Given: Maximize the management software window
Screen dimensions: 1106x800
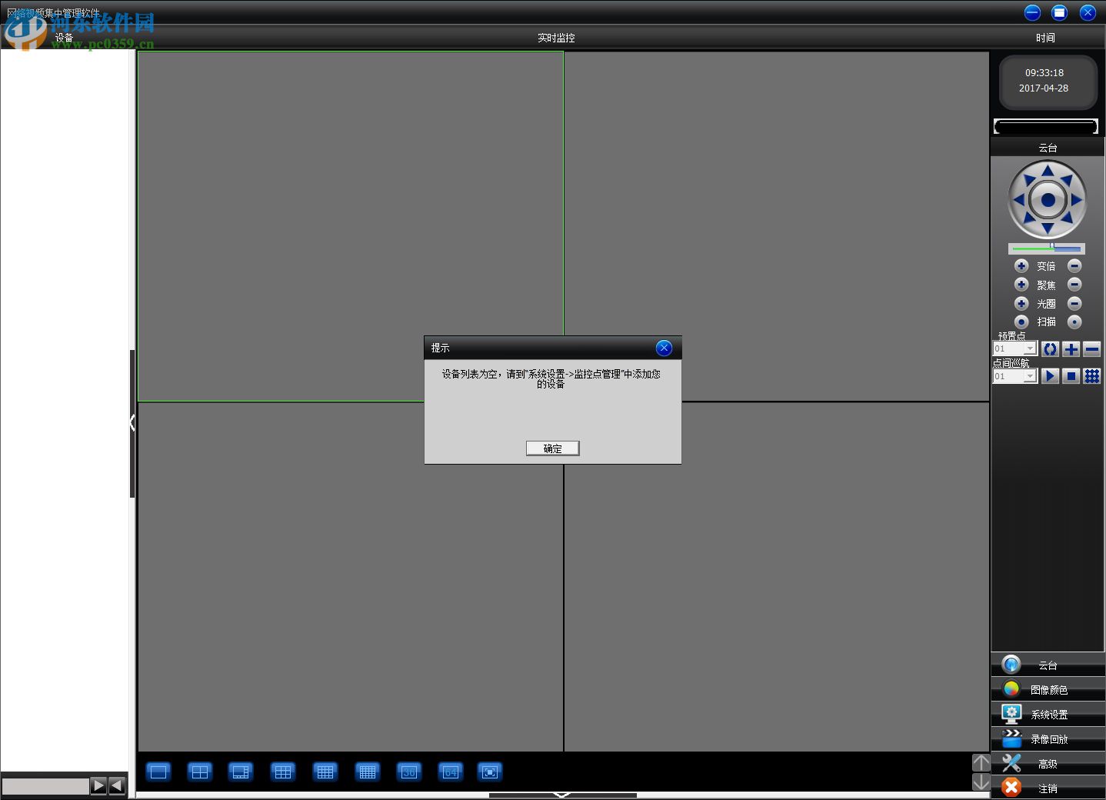Looking at the screenshot, I should tap(1060, 12).
